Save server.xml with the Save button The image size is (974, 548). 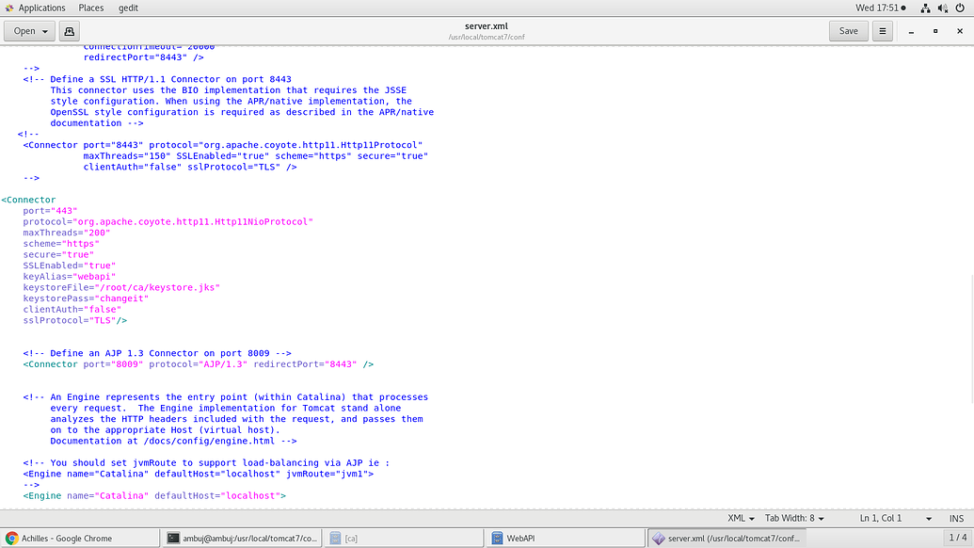[x=848, y=31]
